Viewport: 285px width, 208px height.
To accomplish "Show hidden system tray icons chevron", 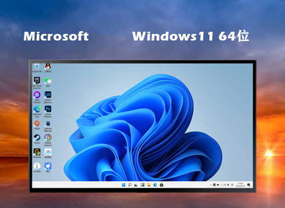I will [x=211, y=185].
